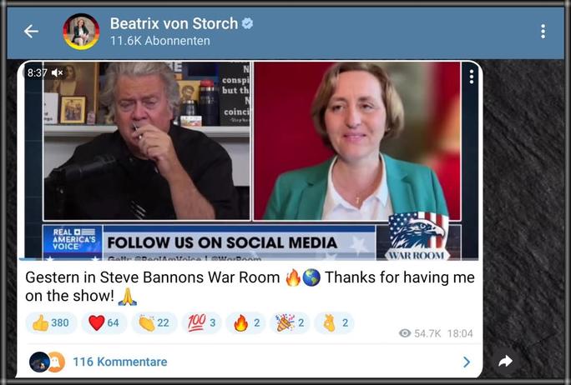571x385 pixels.
Task: Open the three-dot menu on the video
Action: 472,77
